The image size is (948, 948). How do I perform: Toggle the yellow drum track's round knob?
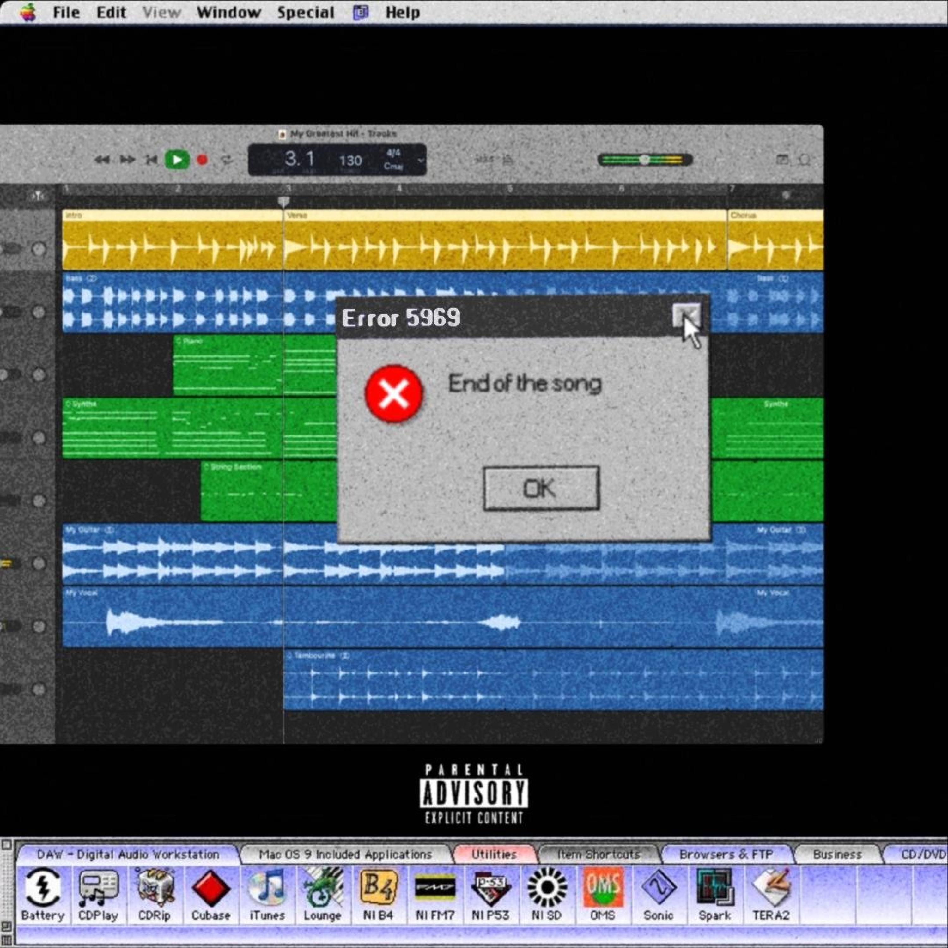click(x=39, y=249)
